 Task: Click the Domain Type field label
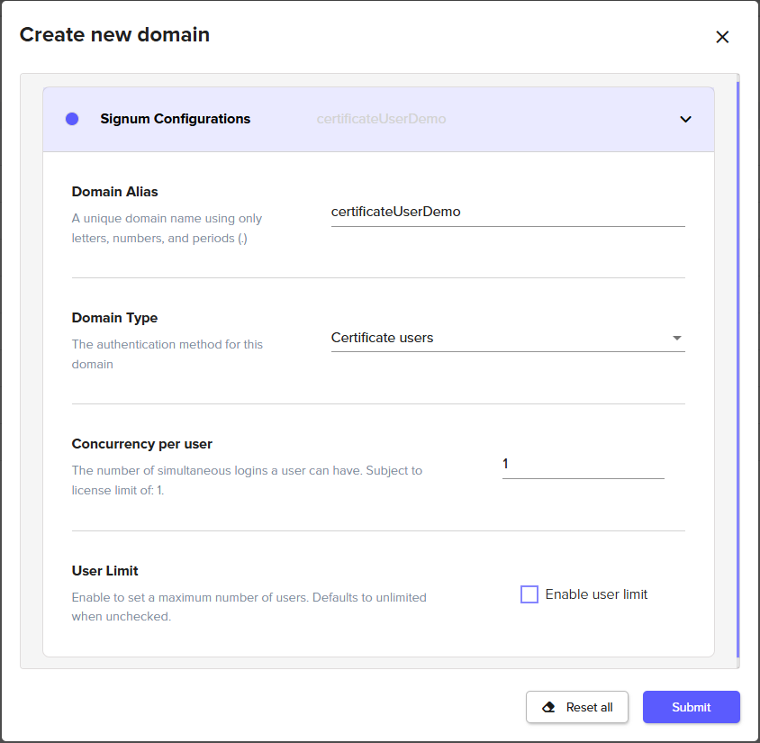coord(114,318)
